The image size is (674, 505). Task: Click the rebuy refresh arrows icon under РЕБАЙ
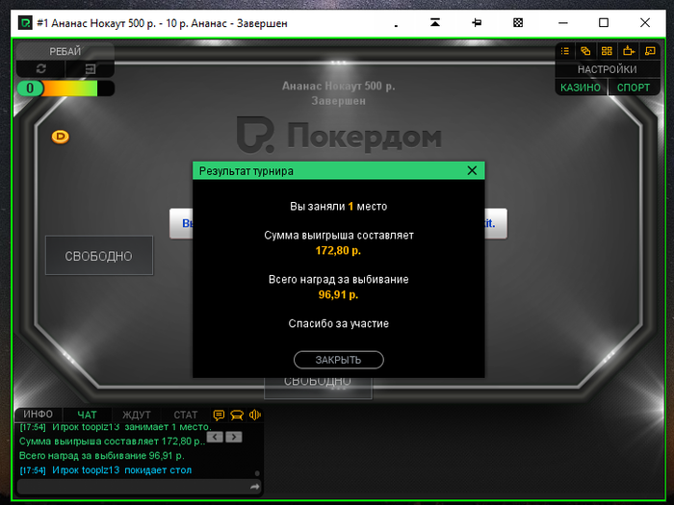pos(40,68)
